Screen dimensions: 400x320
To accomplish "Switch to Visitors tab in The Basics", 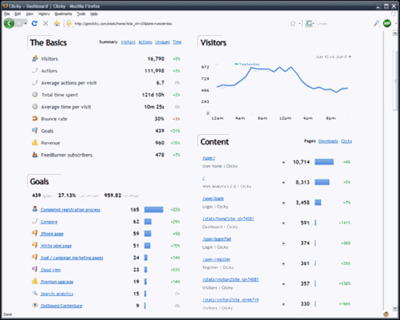I will [x=128, y=42].
